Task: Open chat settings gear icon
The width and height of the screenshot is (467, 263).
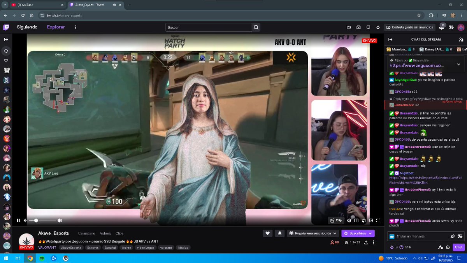Action: point(448,247)
